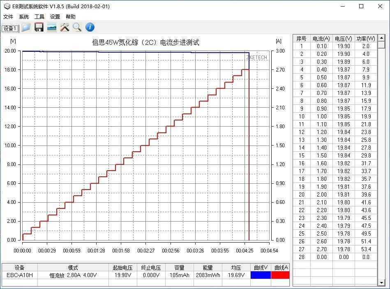
Task: Select row 1 sequence number in table
Action: tap(302, 46)
